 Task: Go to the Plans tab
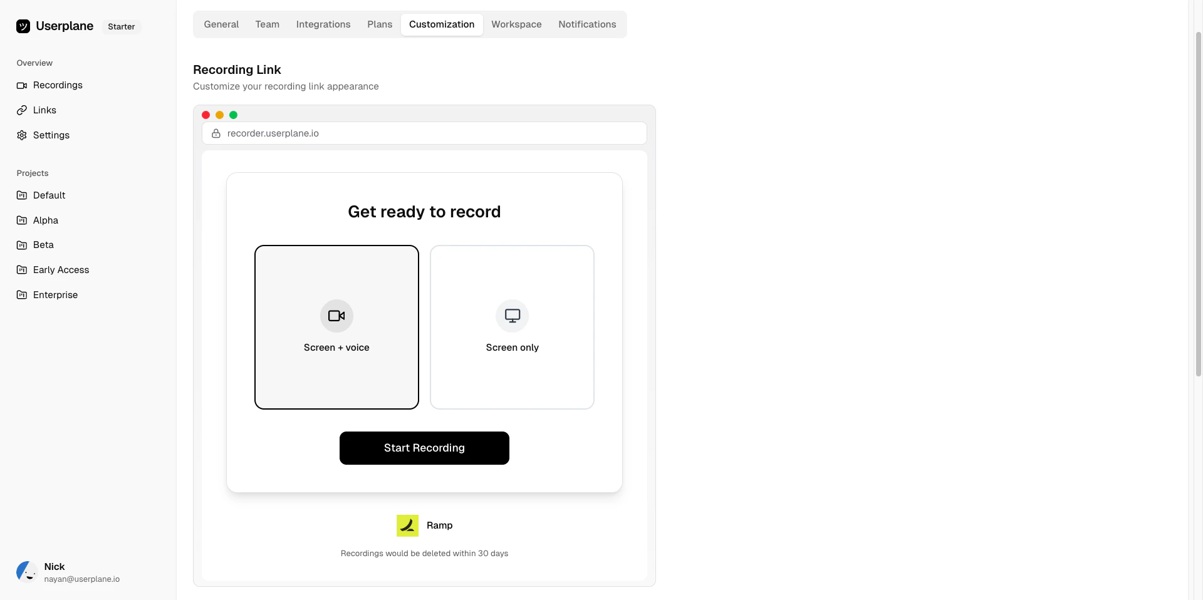(380, 24)
